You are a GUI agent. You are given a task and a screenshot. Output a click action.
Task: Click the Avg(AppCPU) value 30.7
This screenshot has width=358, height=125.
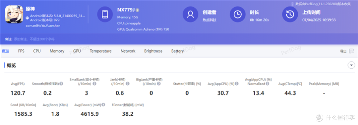[223, 93]
